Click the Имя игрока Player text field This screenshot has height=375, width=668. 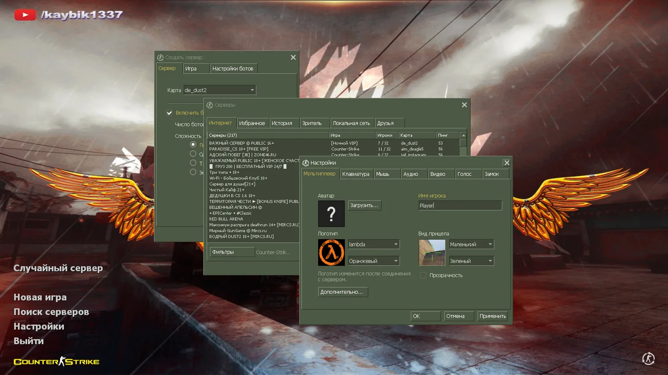coord(460,205)
